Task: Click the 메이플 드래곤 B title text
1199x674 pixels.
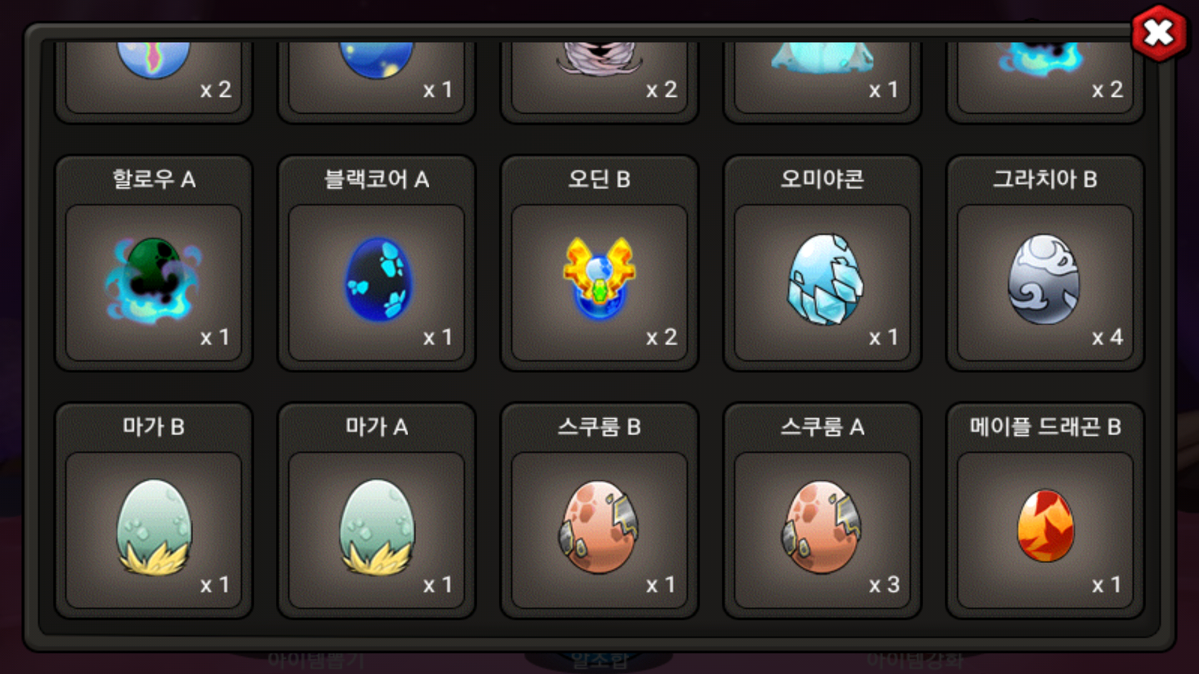Action: pyautogui.click(x=1045, y=427)
